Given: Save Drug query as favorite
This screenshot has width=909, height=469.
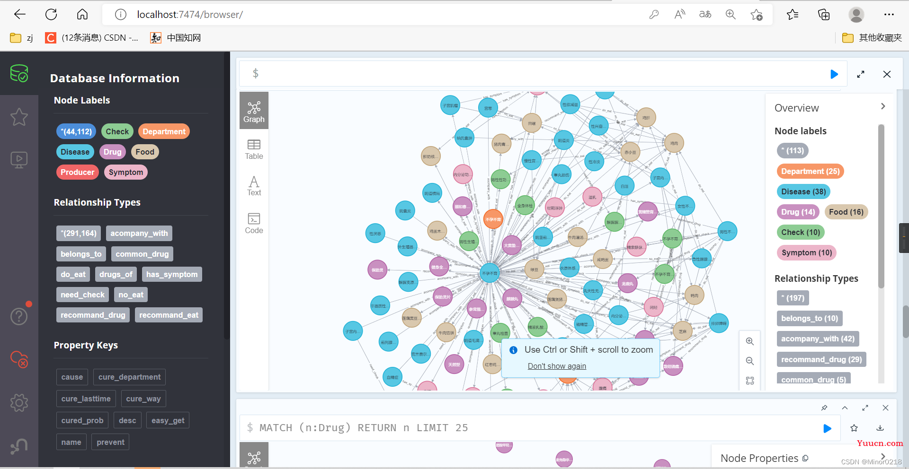Looking at the screenshot, I should 854,428.
